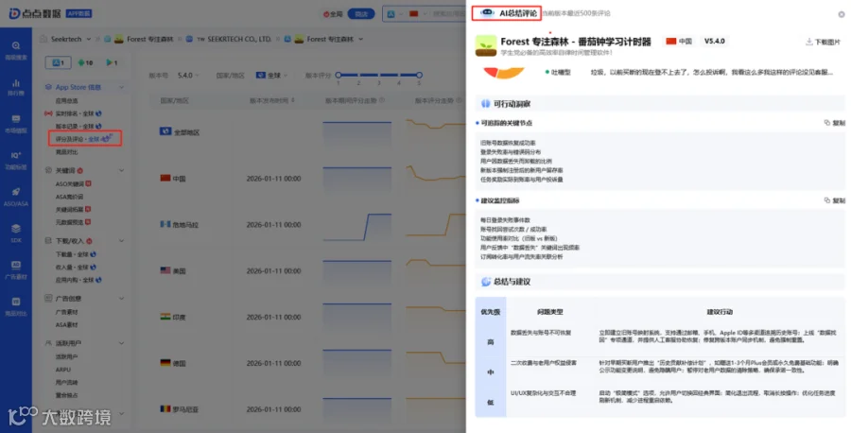
Task: Open the 排行榜 rankings bar-chart sidebar icon
Action: (16, 83)
